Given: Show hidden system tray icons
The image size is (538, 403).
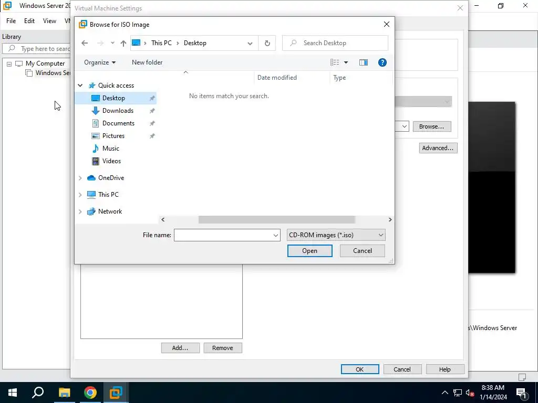Looking at the screenshot, I should point(444,393).
